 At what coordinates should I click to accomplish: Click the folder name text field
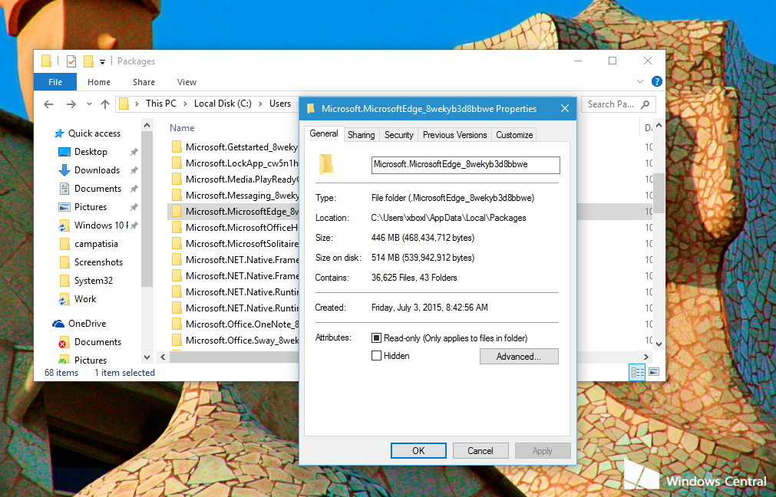point(466,165)
